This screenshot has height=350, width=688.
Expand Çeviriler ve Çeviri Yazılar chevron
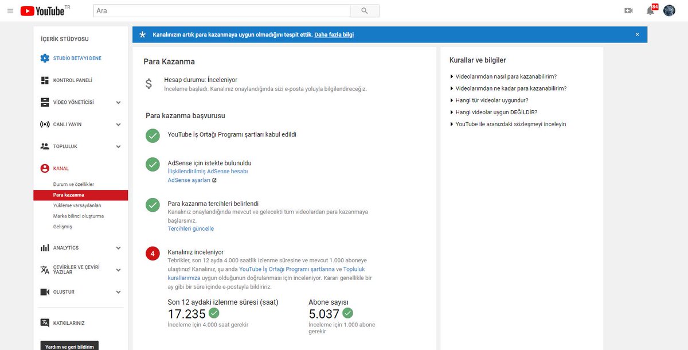(x=118, y=270)
